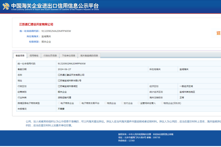Click the 备案日期 value 2024-06-27

coord(64,69)
